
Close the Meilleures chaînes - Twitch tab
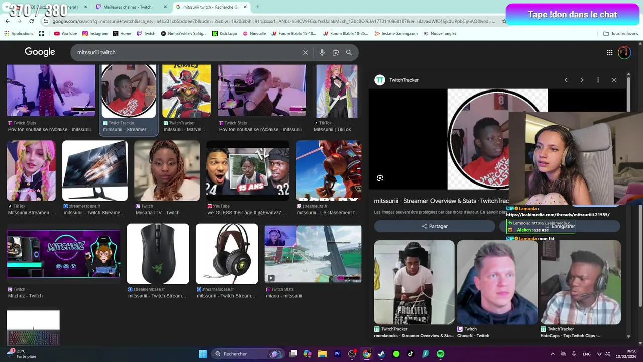pyautogui.click(x=165, y=7)
